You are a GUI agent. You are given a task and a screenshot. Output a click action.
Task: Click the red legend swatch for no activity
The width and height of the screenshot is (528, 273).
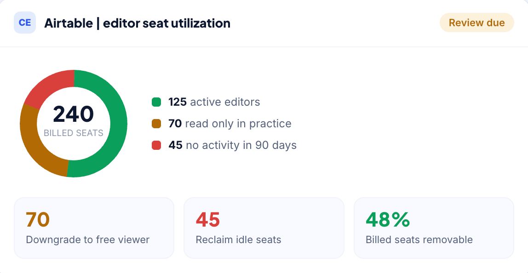coord(156,145)
